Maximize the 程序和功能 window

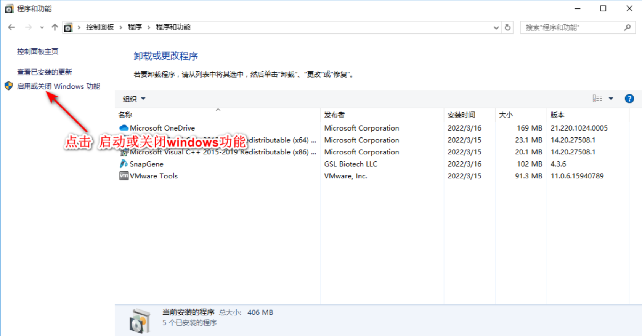(603, 8)
